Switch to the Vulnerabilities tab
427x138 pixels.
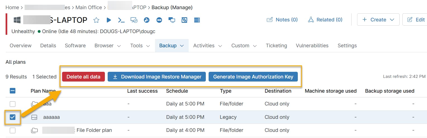coord(312,46)
